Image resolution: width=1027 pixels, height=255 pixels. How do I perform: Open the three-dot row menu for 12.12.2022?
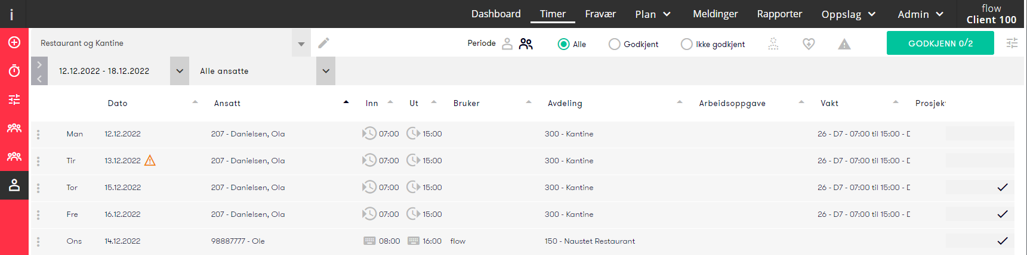[38, 134]
